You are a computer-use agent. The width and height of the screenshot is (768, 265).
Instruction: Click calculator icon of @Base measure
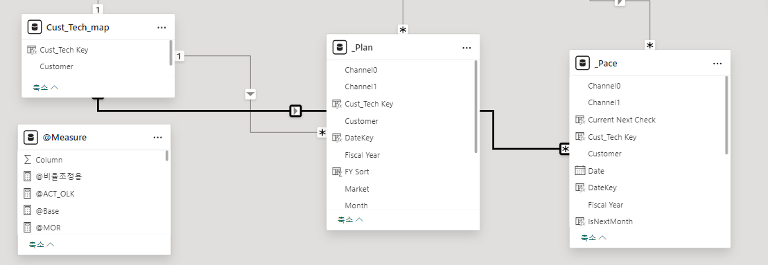(28, 211)
